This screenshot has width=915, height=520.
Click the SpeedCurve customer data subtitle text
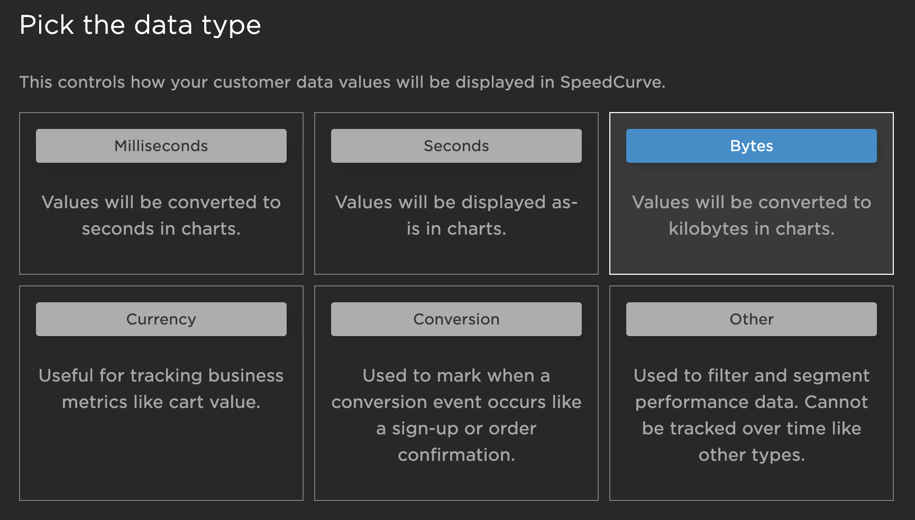coord(342,82)
